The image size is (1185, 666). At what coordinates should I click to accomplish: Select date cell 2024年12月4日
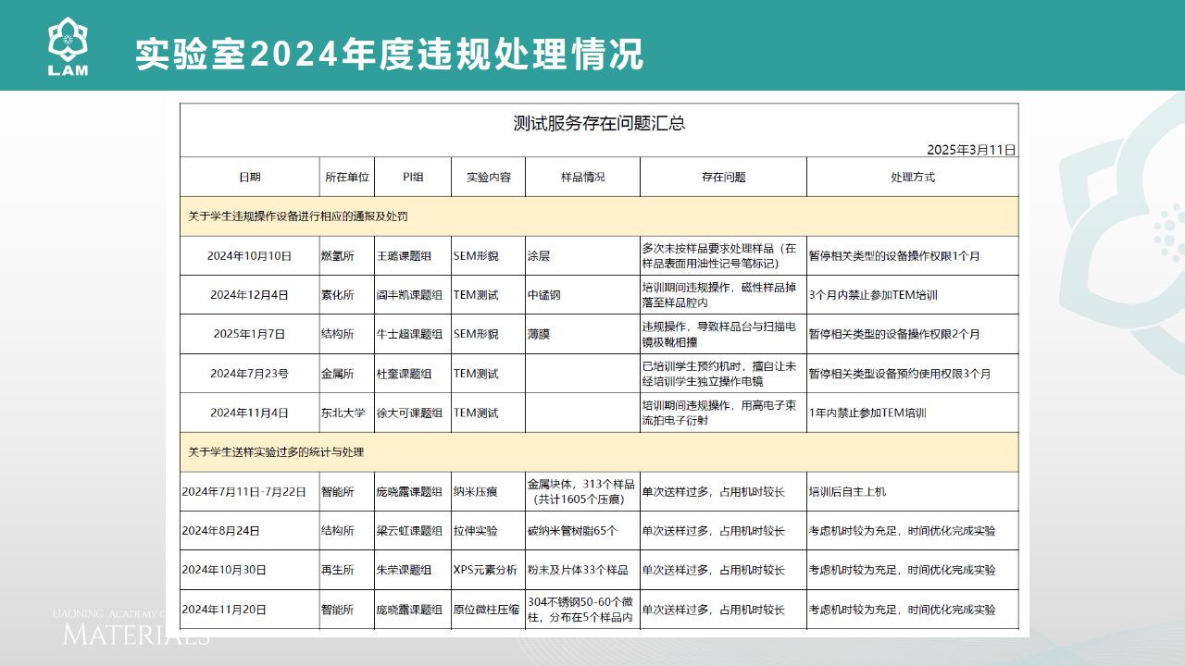point(249,295)
